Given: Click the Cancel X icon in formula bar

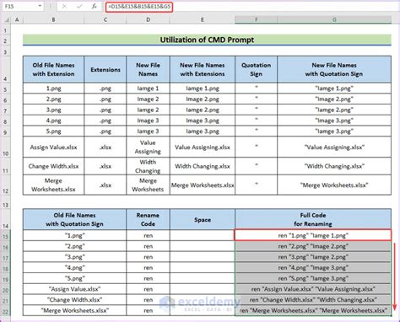Looking at the screenshot, I should (x=64, y=6).
